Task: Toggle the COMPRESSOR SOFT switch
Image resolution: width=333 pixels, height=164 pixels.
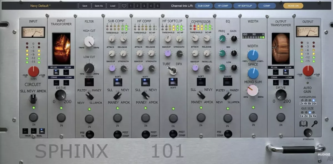Action: click(201, 82)
